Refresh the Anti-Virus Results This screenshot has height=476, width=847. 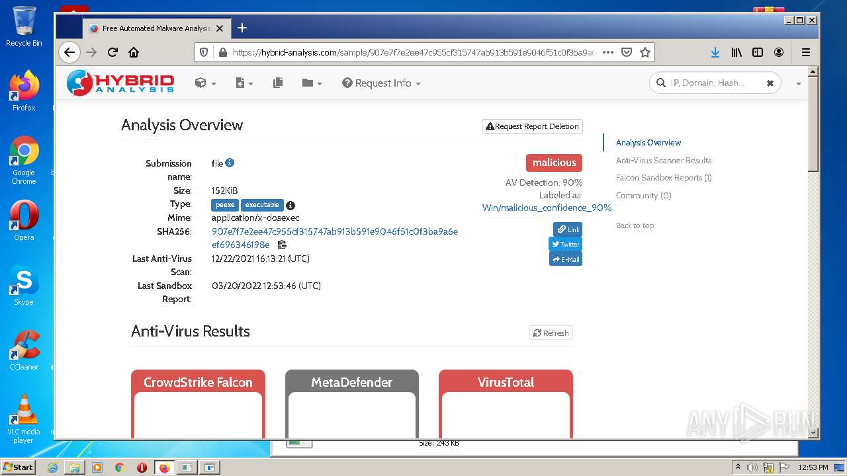[551, 333]
